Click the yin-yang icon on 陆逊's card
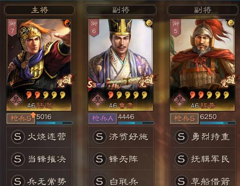 (x=67, y=23)
